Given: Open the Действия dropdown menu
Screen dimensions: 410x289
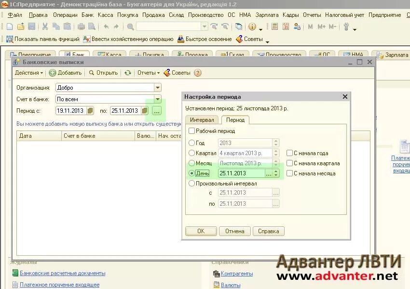Looking at the screenshot, I should (x=29, y=73).
